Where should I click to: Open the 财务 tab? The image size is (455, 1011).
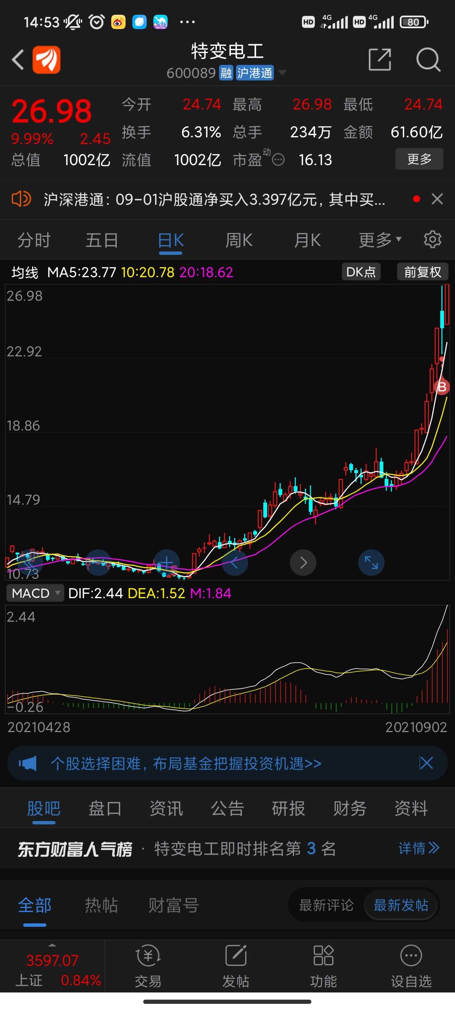pos(350,808)
